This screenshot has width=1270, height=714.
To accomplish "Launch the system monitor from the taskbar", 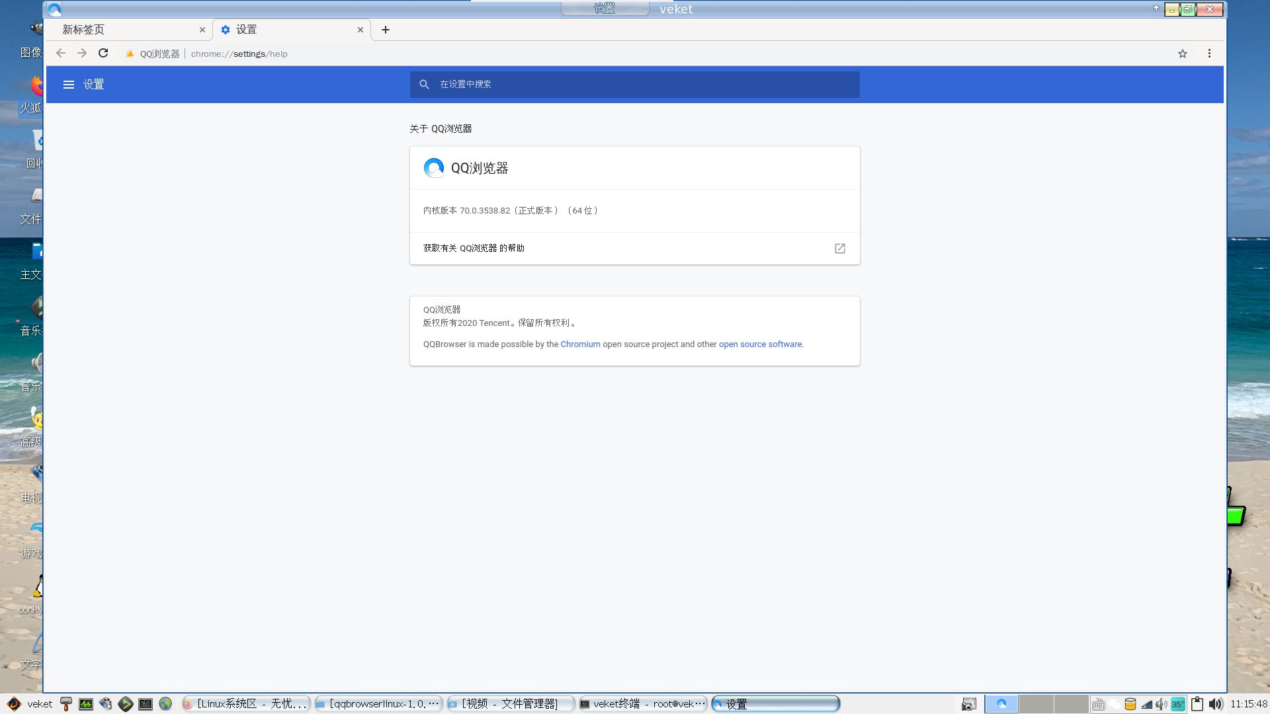I will 86,704.
